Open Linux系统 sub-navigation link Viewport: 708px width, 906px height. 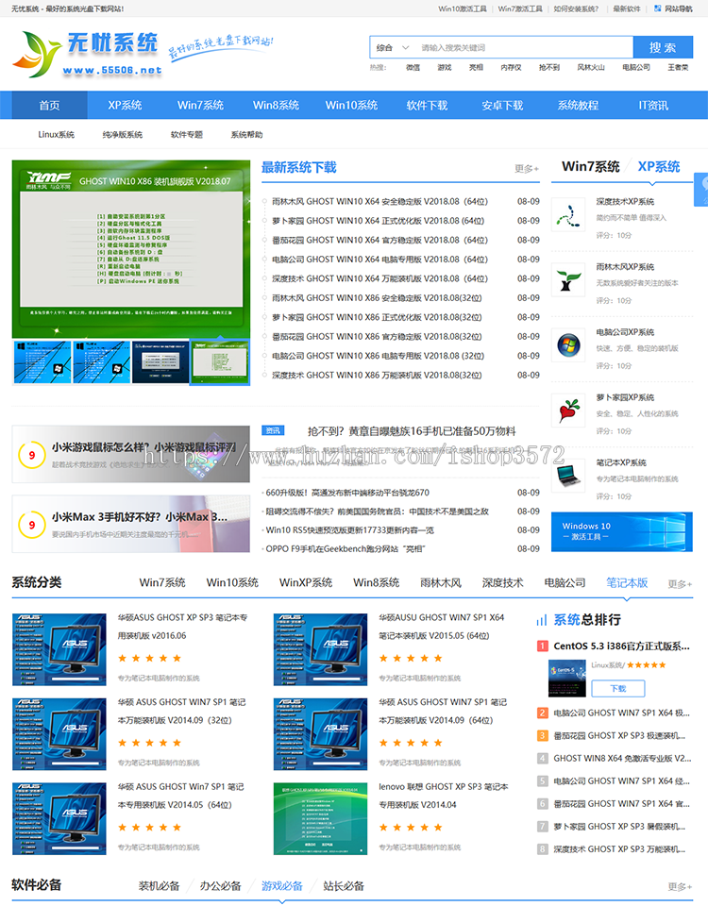coord(56,135)
